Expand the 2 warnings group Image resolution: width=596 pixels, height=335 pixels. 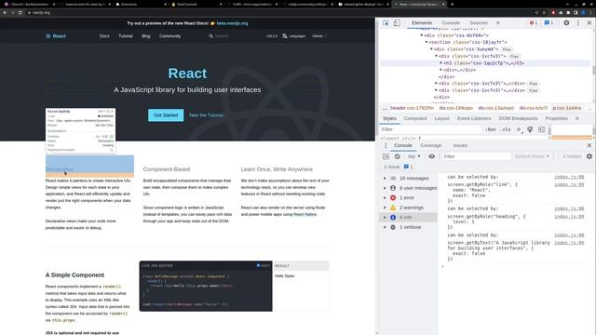click(x=385, y=208)
